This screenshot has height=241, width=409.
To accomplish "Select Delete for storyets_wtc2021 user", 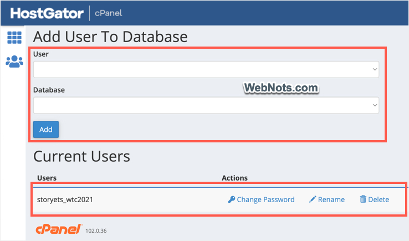I will [x=379, y=199].
